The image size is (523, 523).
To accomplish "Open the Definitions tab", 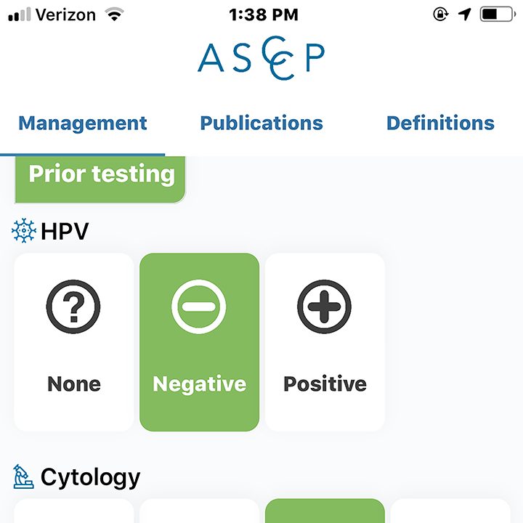I will pyautogui.click(x=440, y=123).
